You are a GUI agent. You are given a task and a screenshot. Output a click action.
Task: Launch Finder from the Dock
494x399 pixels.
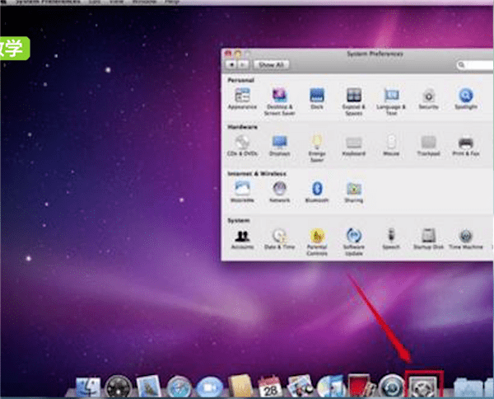88,387
